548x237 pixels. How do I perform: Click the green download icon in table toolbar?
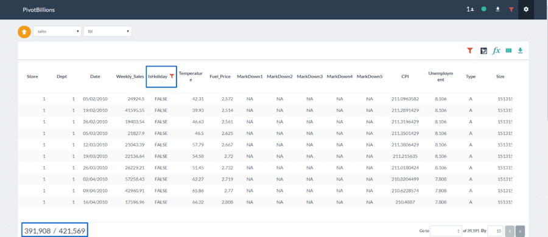(x=521, y=50)
